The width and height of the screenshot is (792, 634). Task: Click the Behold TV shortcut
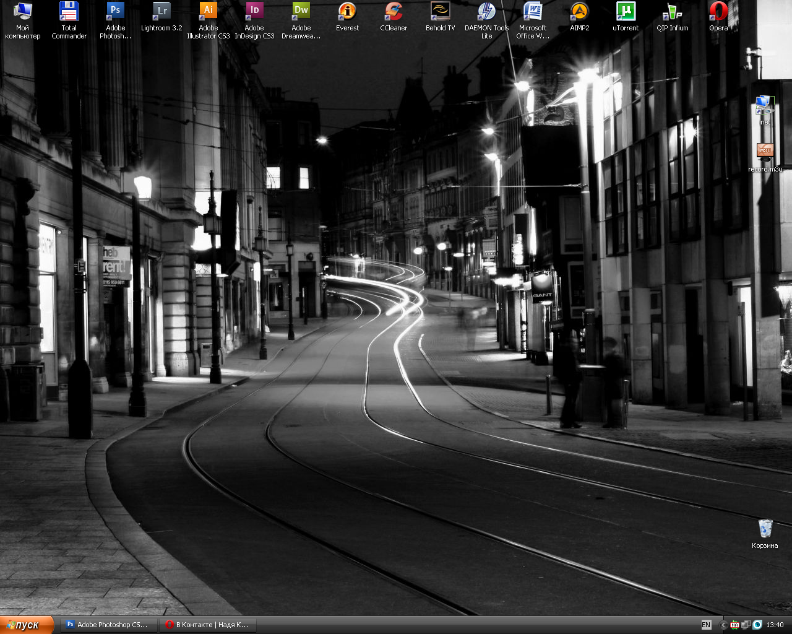click(x=440, y=12)
